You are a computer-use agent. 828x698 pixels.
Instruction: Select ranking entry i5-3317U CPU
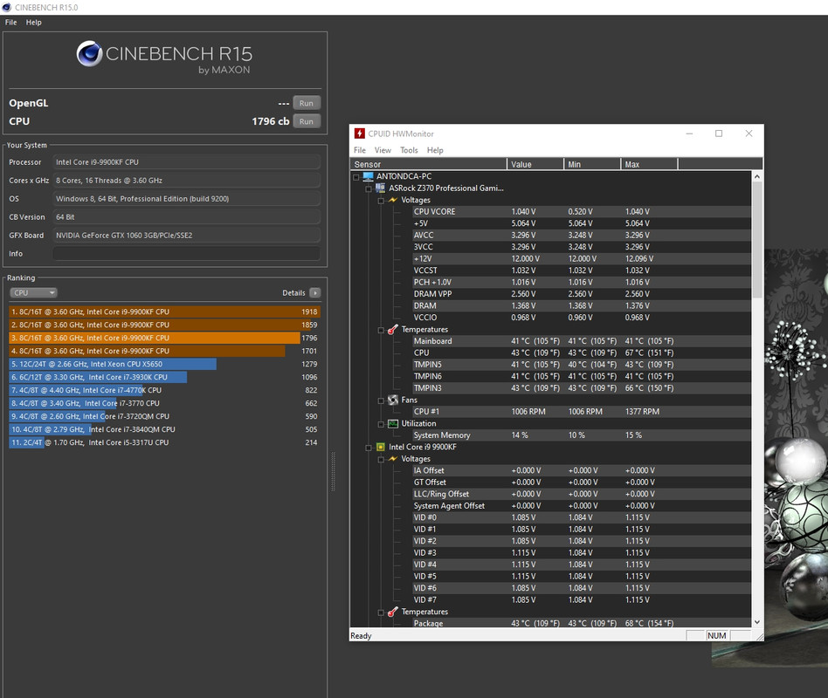165,442
